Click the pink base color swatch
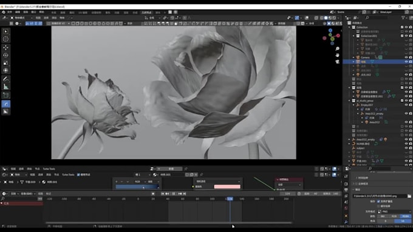 coord(227,187)
